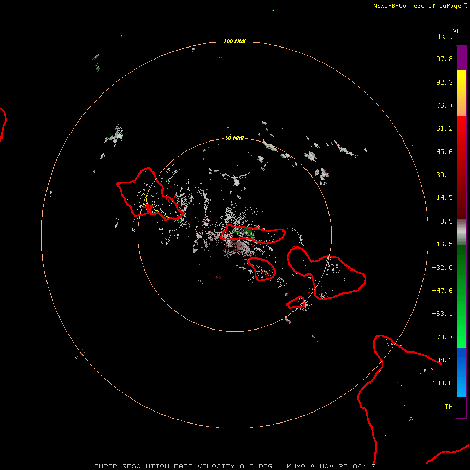This screenshot has height=470, width=470.
Task: Click the -78.7 velocity scale value
Action: click(442, 337)
